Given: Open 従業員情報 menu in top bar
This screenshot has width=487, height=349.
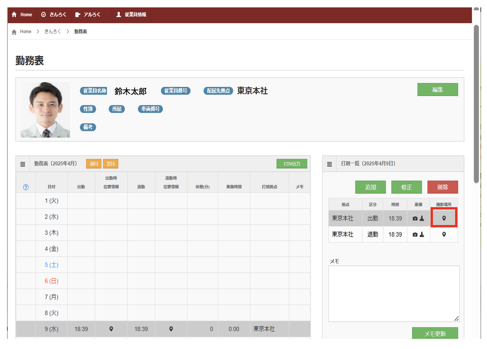Looking at the screenshot, I should (x=131, y=14).
